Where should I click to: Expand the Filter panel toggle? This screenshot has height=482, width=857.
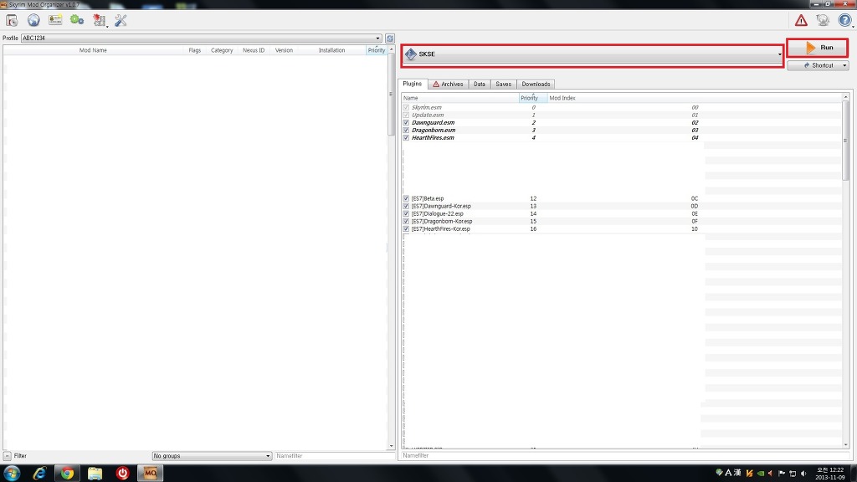[7, 456]
